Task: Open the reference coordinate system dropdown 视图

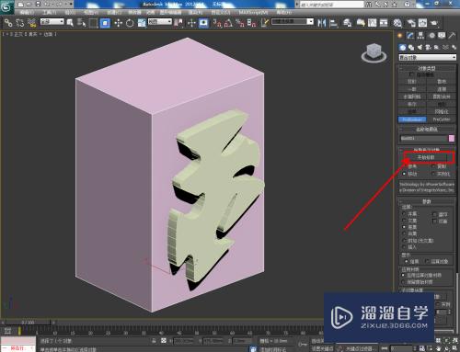Action: pyautogui.click(x=160, y=22)
